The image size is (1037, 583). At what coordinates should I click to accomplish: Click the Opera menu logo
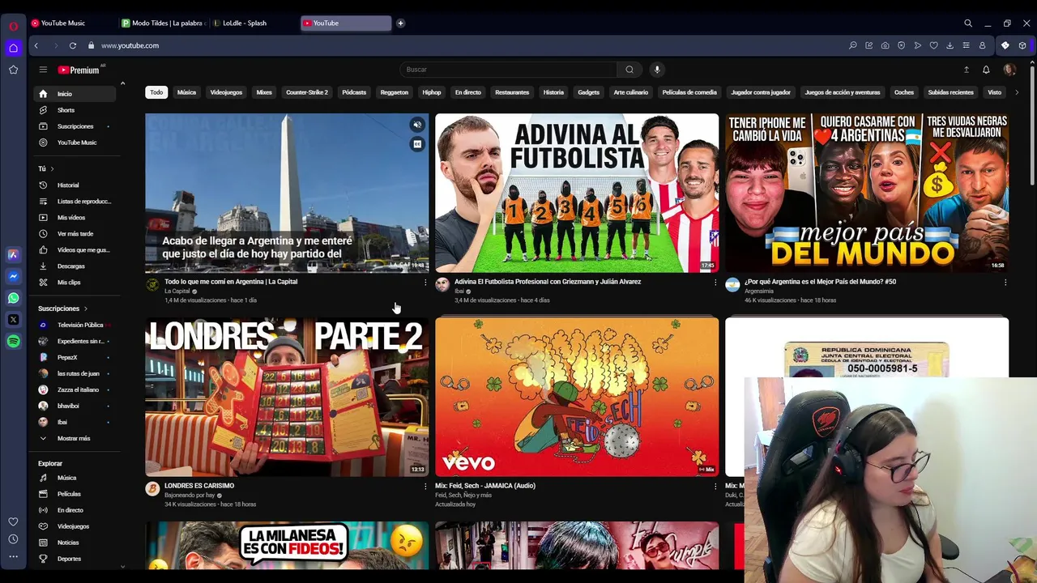[13, 26]
